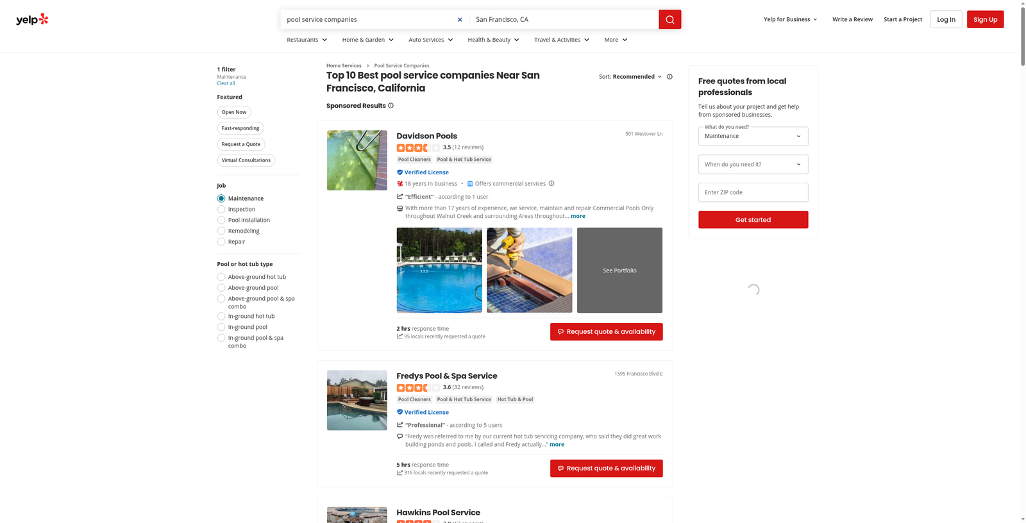This screenshot has height=523, width=1026.
Task: Click the Yelp logo
Action: [32, 19]
